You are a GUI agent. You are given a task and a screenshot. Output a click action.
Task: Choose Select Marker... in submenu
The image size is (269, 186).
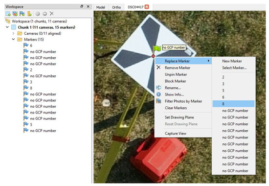[233, 68]
